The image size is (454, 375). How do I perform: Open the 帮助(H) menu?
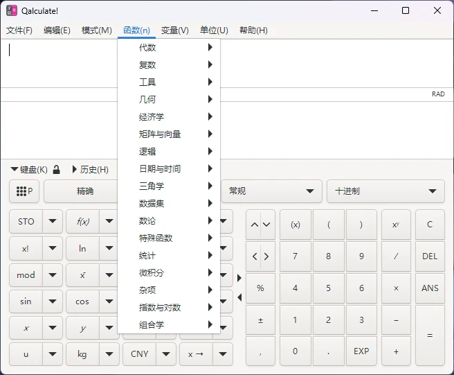coord(253,30)
